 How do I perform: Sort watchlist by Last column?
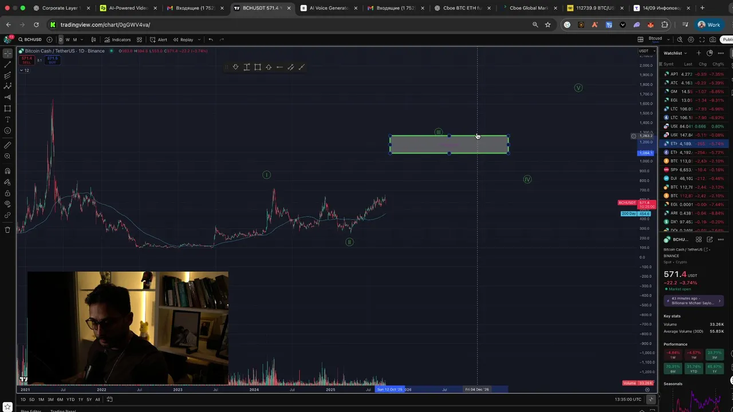(688, 64)
